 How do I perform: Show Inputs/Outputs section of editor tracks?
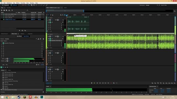coord(47,15)
